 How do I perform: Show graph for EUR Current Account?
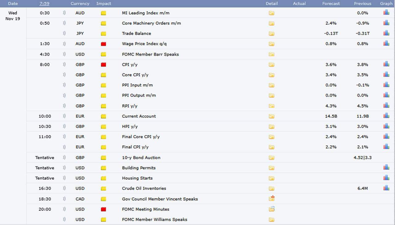coord(386,116)
